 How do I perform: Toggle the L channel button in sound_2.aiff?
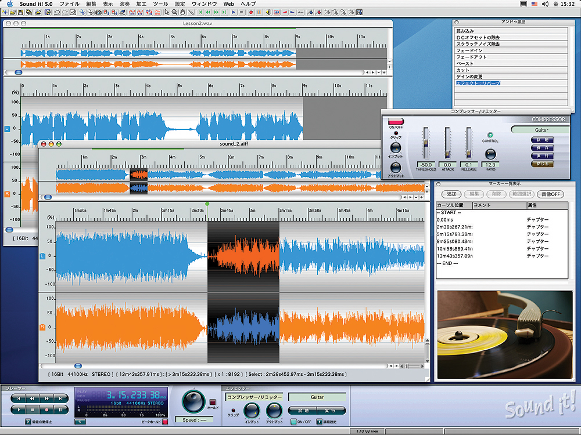click(x=42, y=256)
